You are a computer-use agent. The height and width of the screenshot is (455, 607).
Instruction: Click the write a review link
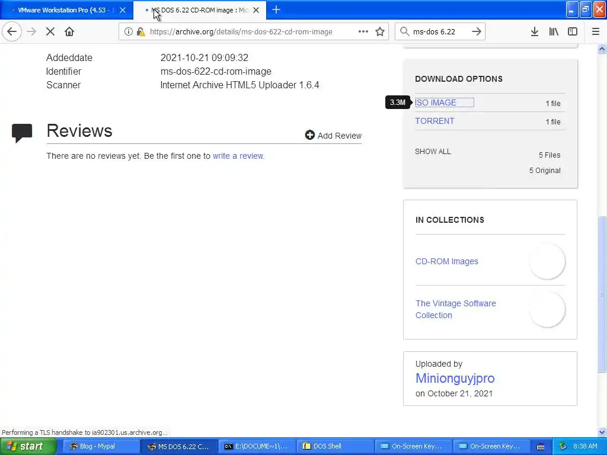(x=238, y=156)
